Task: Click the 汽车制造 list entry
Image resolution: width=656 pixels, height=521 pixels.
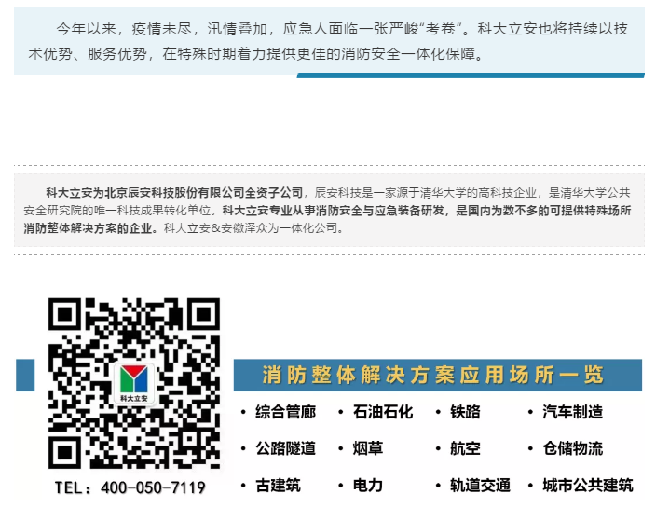Action: click(572, 412)
